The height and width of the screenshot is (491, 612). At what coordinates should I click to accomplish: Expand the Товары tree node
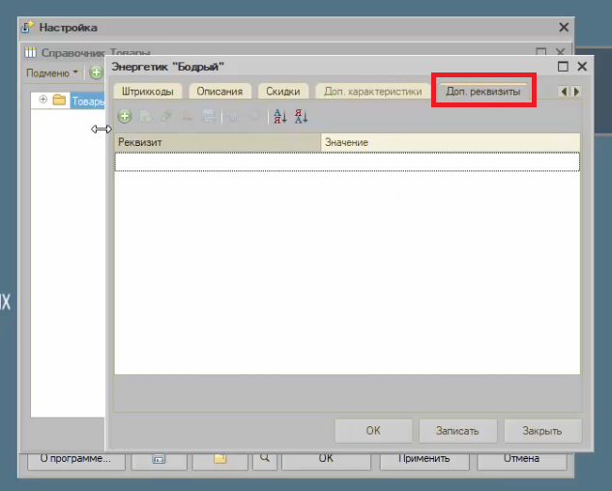point(43,100)
